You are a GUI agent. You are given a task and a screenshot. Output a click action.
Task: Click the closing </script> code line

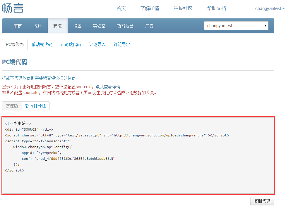(14, 170)
